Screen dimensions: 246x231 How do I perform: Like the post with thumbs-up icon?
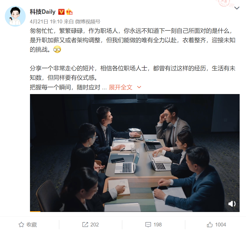pos(210,225)
